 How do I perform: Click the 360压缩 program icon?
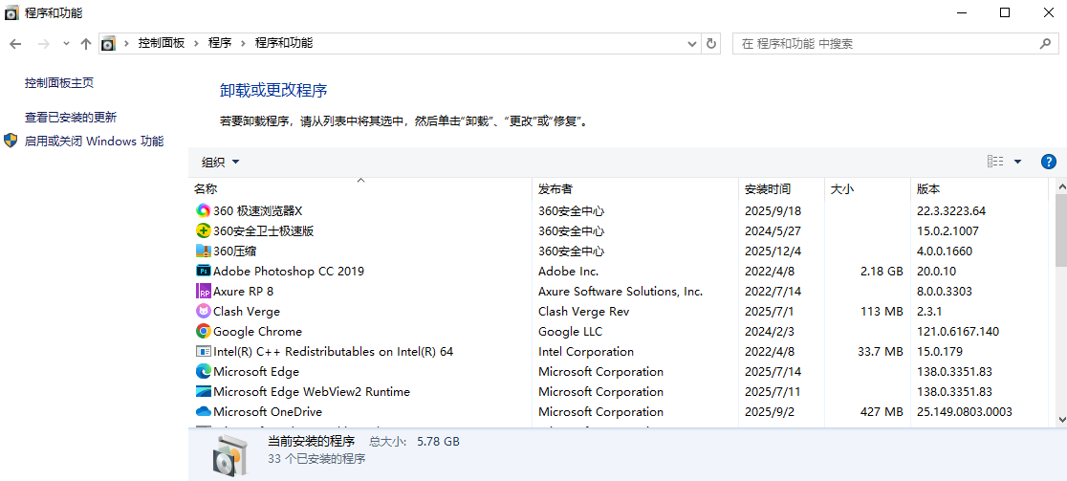tap(203, 251)
